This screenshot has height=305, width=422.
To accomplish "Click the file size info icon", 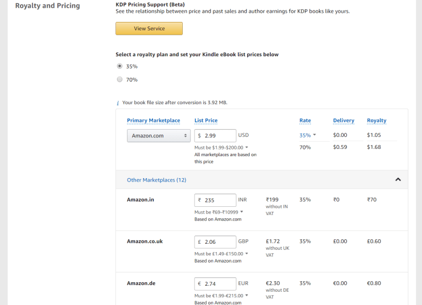I will 118,103.
